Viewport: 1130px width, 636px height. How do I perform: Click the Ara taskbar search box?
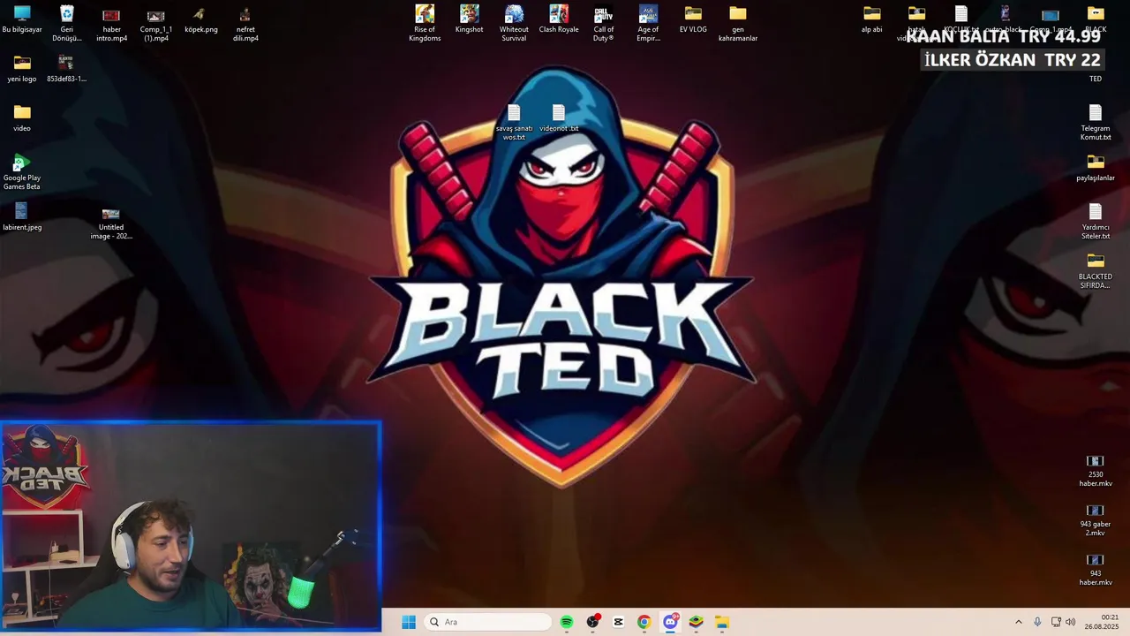click(x=488, y=622)
